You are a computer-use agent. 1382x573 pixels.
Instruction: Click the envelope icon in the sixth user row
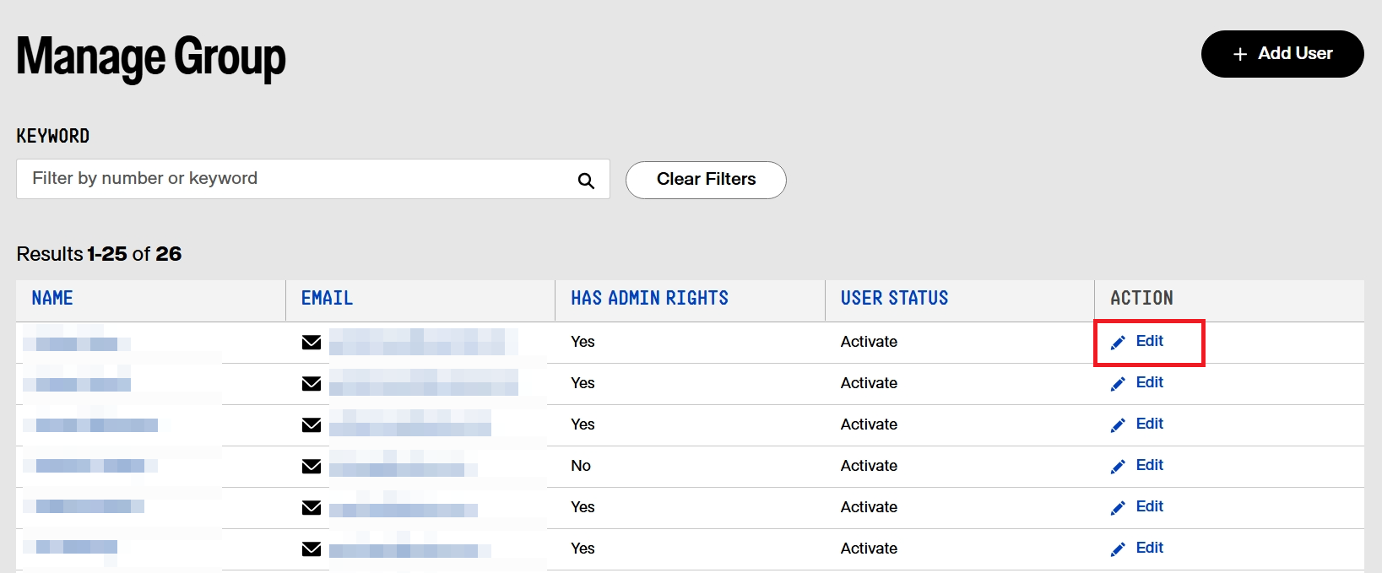[312, 549]
